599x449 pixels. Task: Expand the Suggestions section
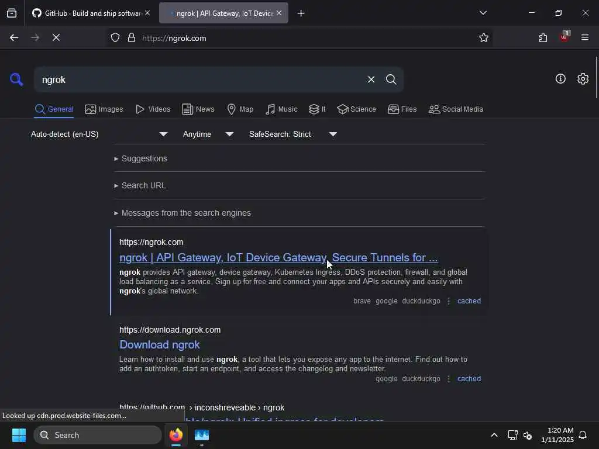(140, 158)
